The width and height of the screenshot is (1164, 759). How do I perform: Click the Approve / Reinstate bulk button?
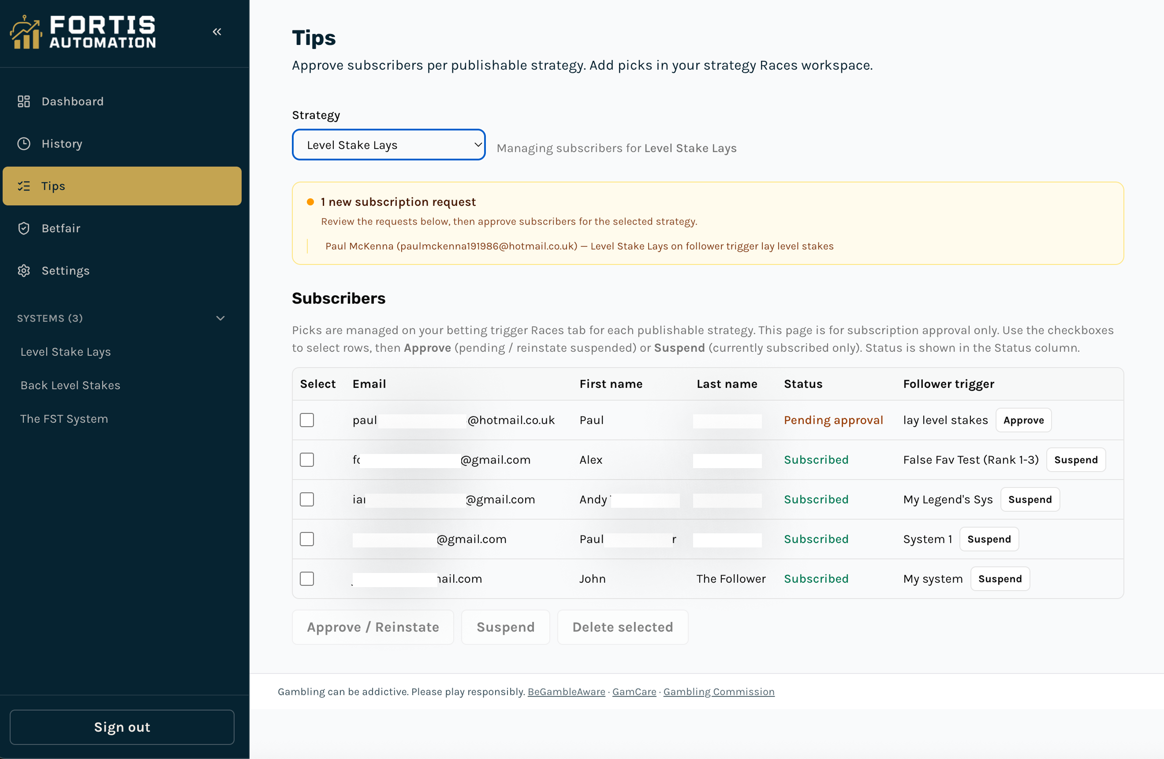point(373,627)
